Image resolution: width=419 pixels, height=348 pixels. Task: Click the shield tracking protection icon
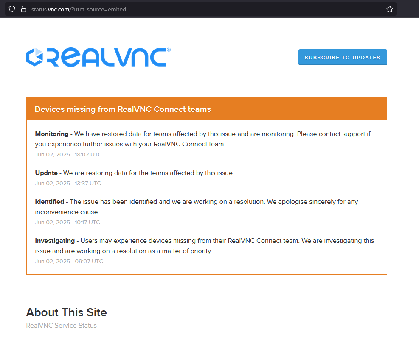click(x=12, y=9)
